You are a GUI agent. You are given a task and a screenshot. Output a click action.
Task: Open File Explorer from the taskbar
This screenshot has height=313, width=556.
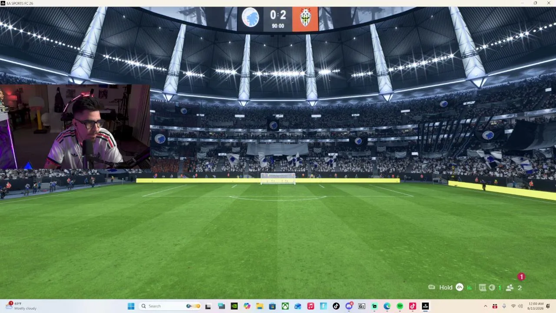(259, 306)
